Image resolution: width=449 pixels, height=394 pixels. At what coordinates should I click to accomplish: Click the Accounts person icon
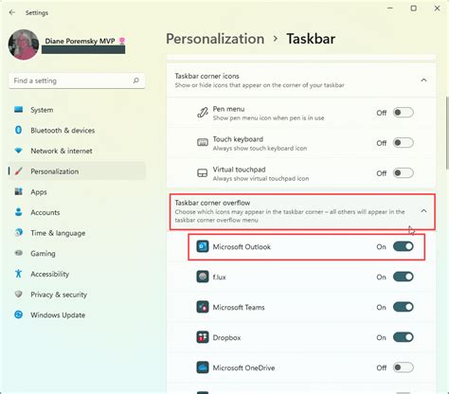pyautogui.click(x=19, y=212)
